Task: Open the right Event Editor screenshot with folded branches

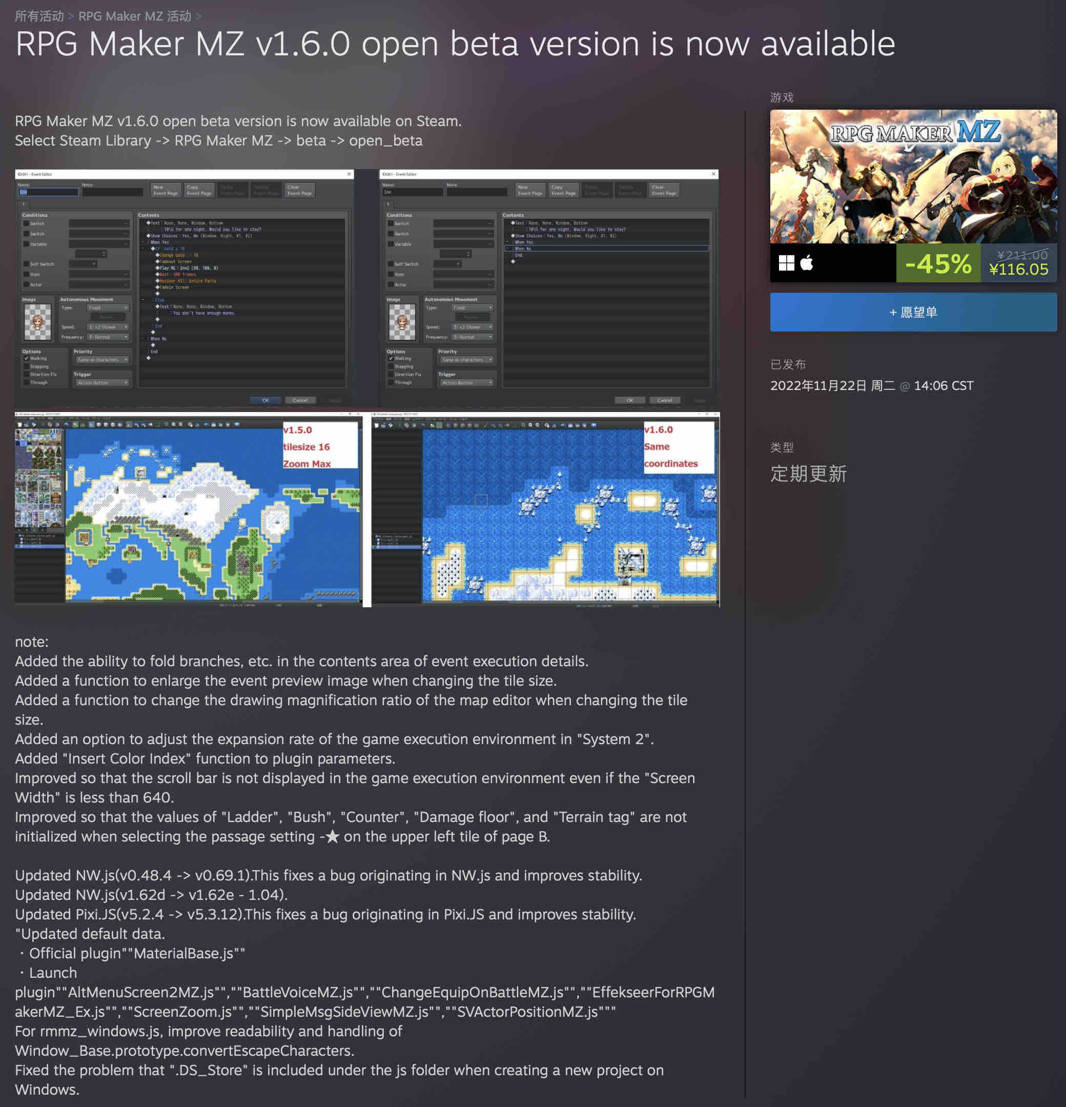Action: tap(549, 288)
